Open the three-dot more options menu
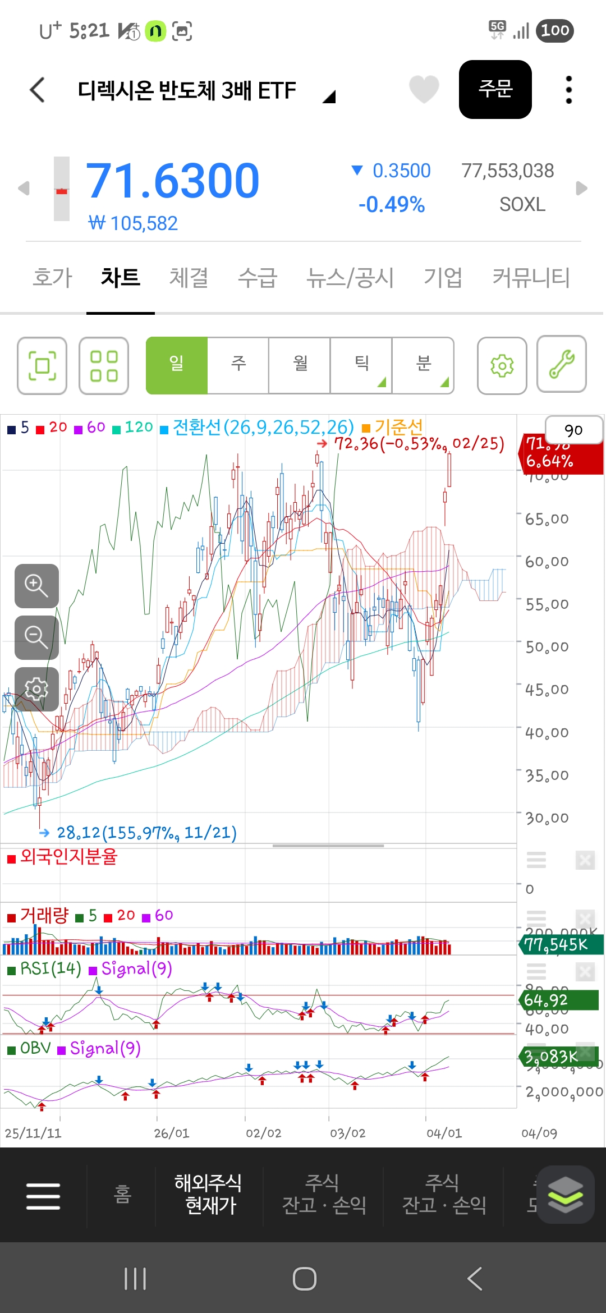The width and height of the screenshot is (606, 1313). click(x=568, y=90)
